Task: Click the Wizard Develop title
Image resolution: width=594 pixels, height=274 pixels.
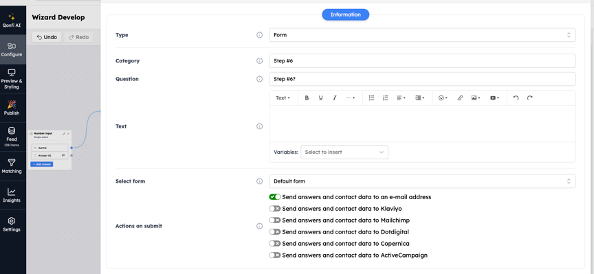Action: [x=58, y=17]
